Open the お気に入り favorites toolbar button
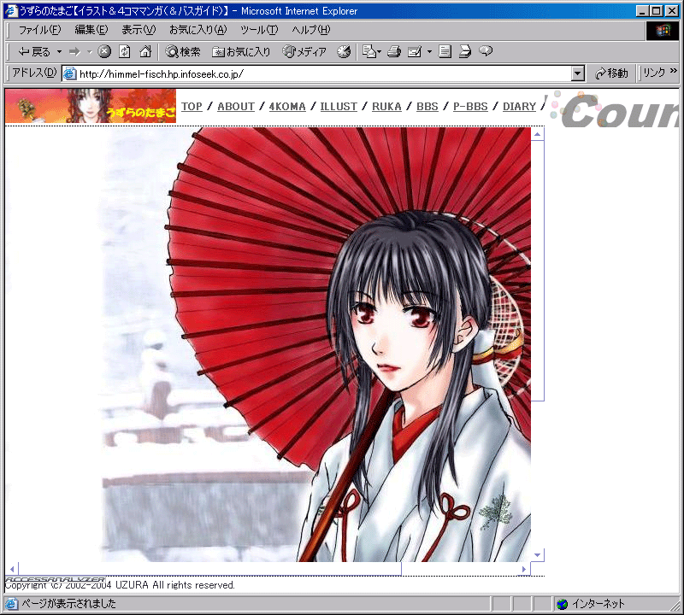This screenshot has height=615, width=684. click(x=241, y=52)
